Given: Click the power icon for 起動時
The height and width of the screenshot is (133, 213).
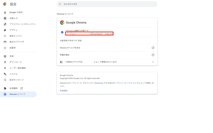Looking at the screenshot, I should pyautogui.click(x=5, y=48).
